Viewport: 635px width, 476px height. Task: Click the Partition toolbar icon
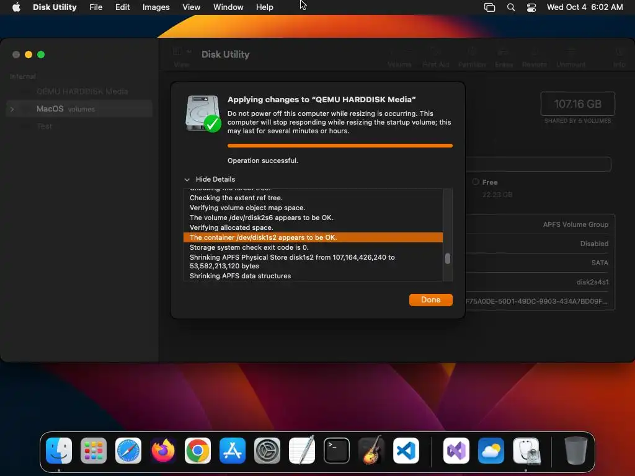click(472, 57)
